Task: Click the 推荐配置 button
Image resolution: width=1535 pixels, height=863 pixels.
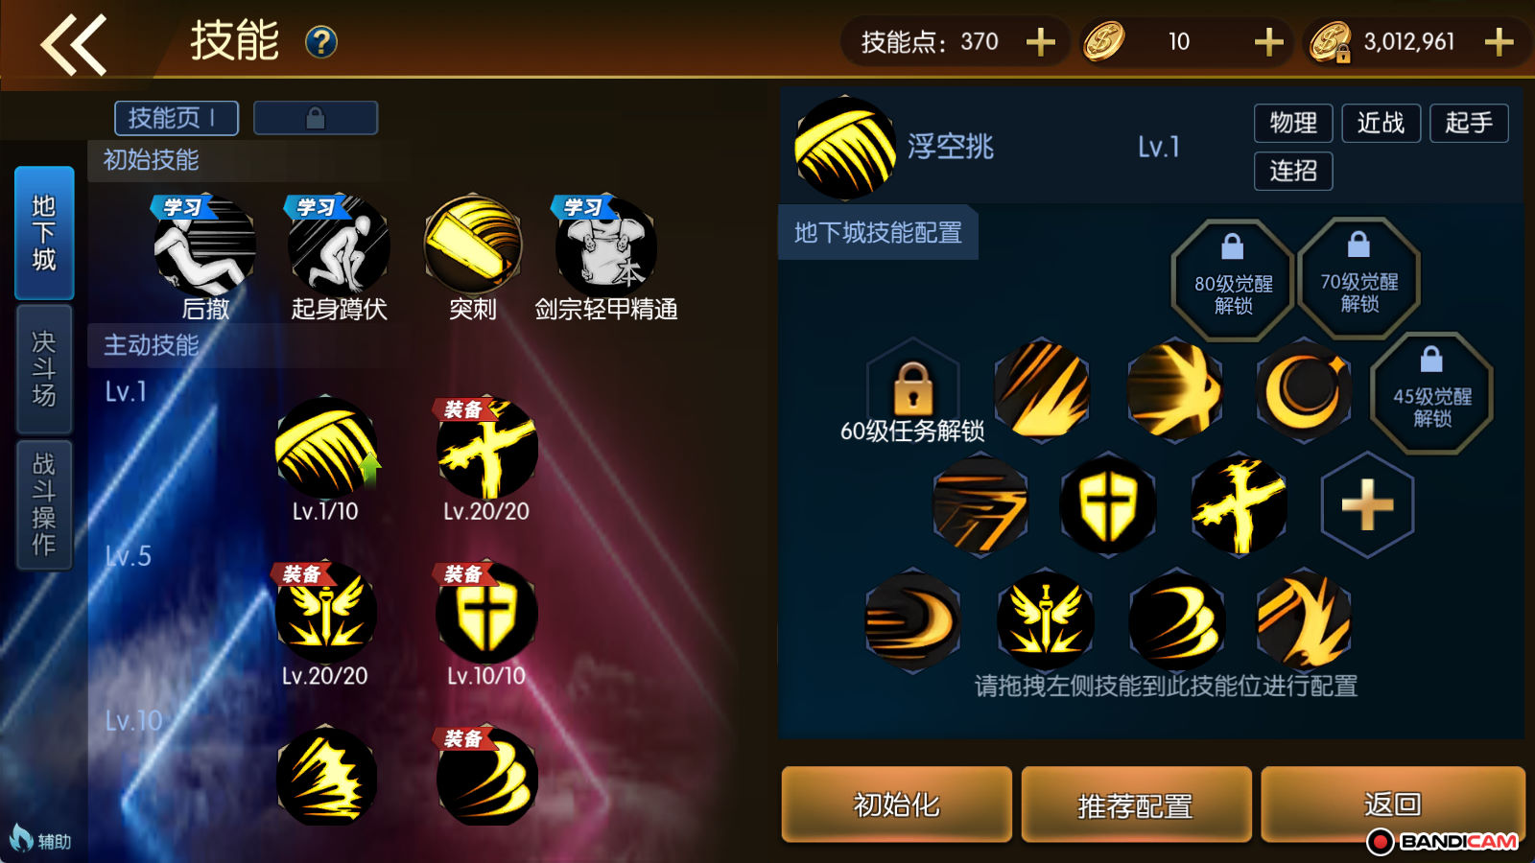Action: click(1136, 805)
